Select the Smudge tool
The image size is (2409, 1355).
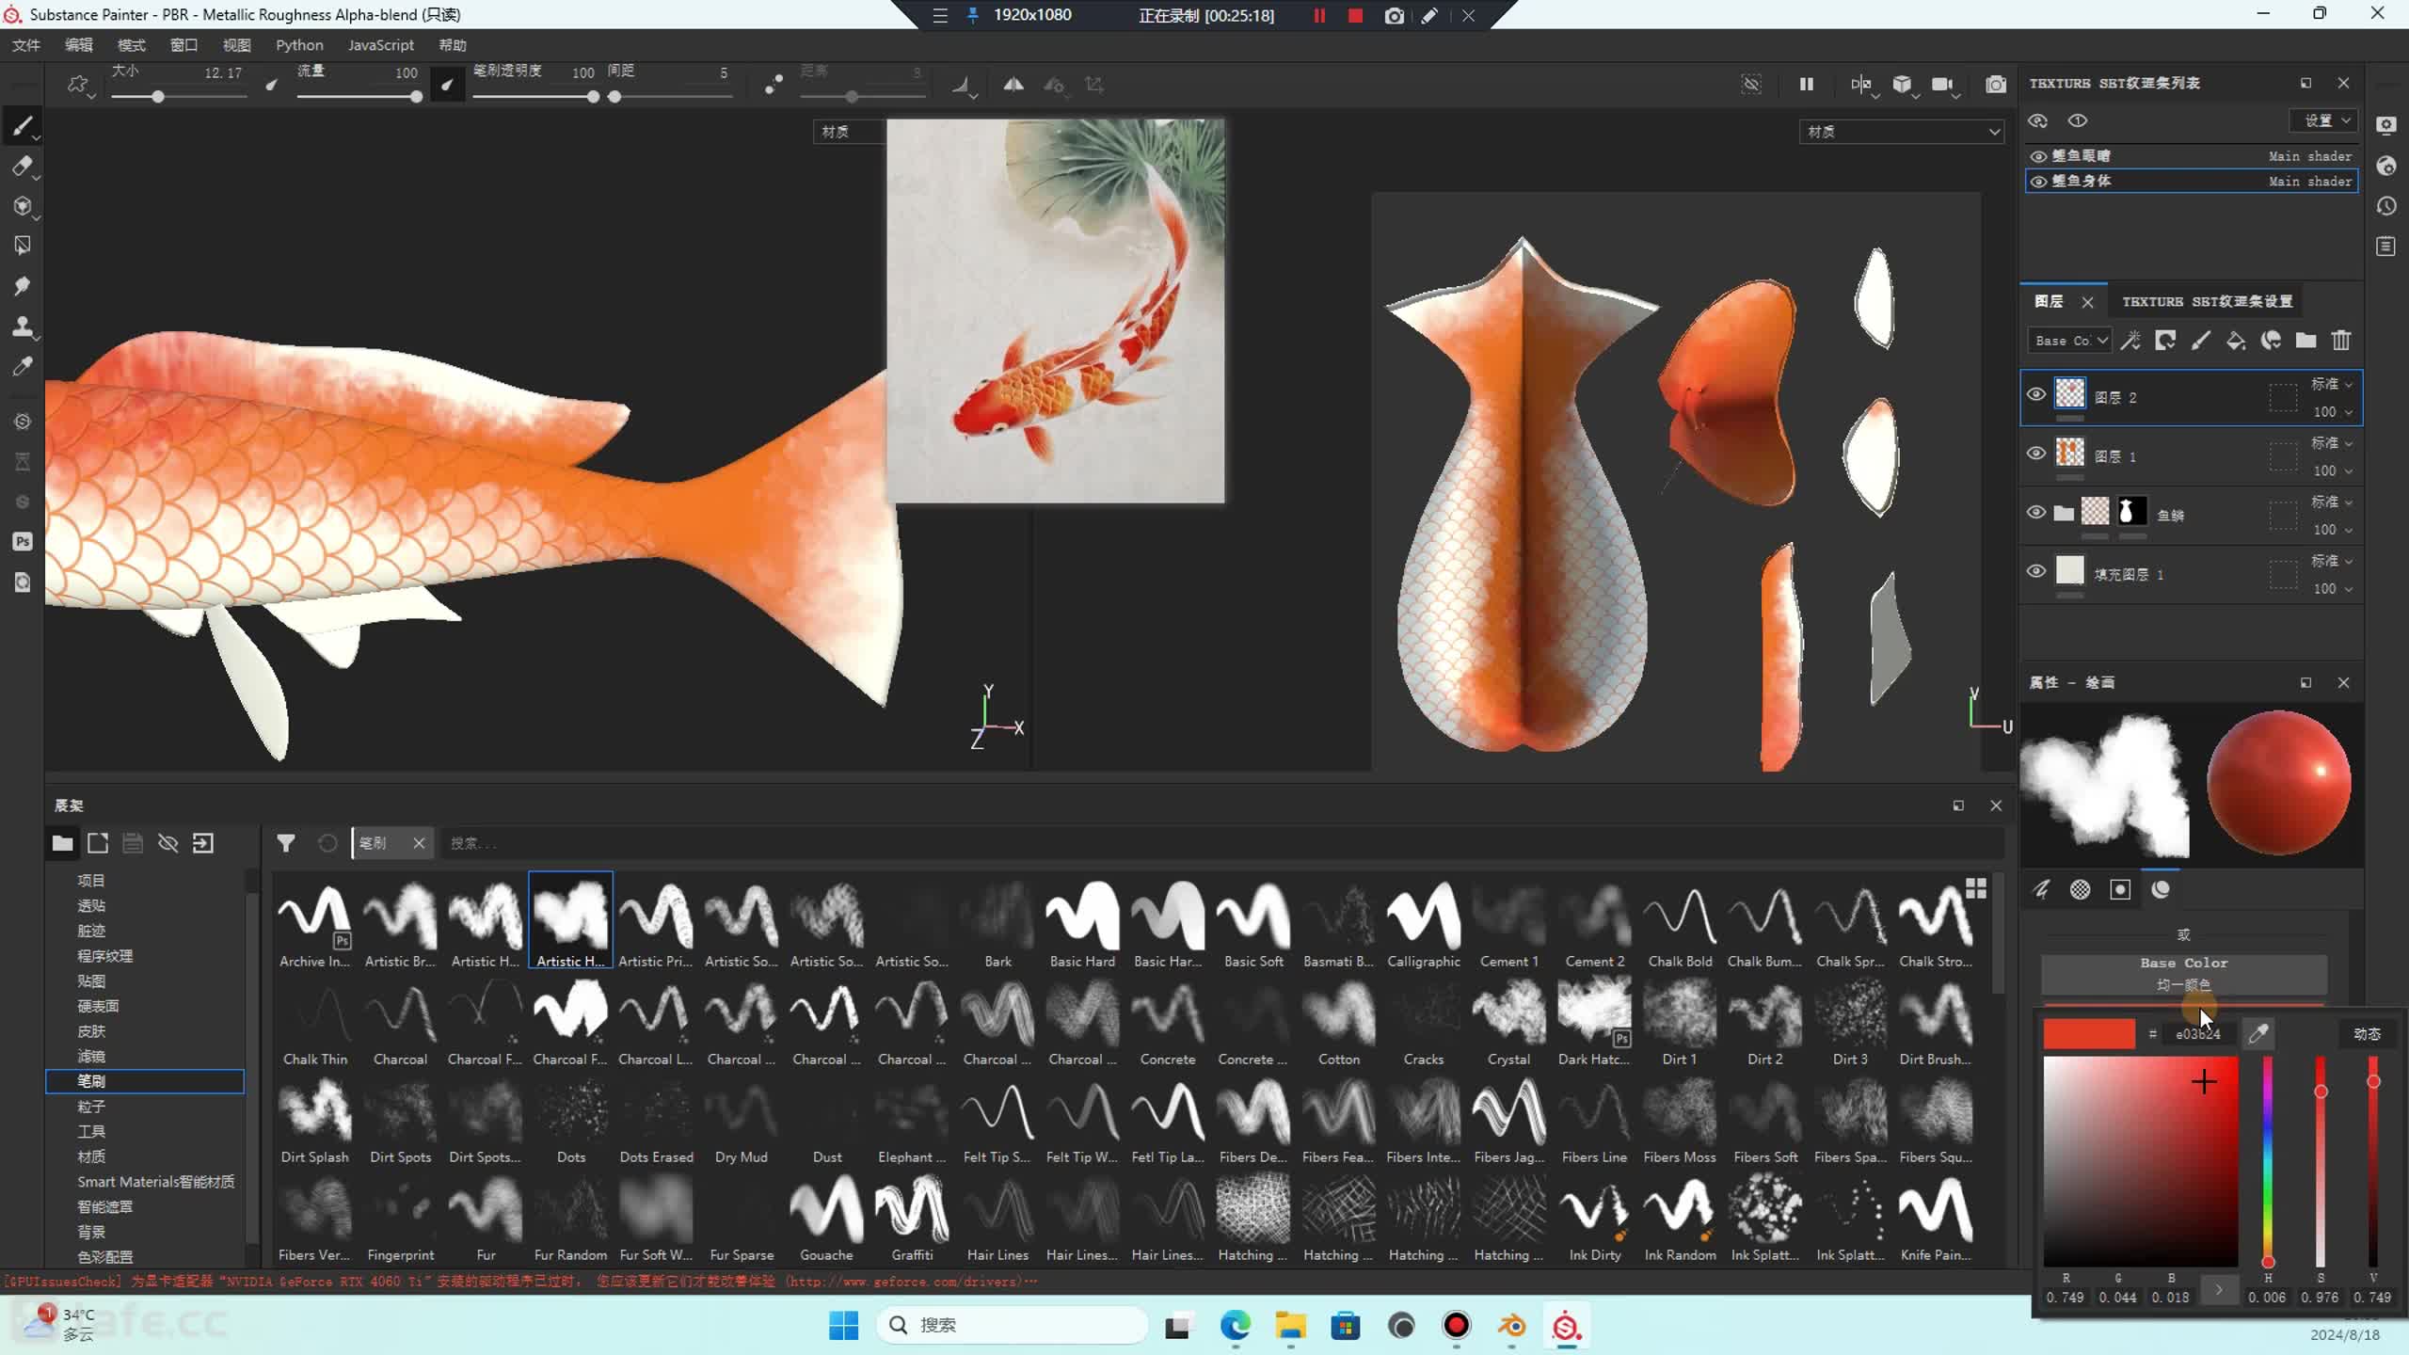(23, 286)
